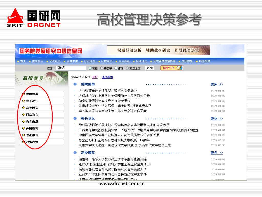Click the 要闻要事 section heading
The image size is (262, 197).
(x=88, y=84)
